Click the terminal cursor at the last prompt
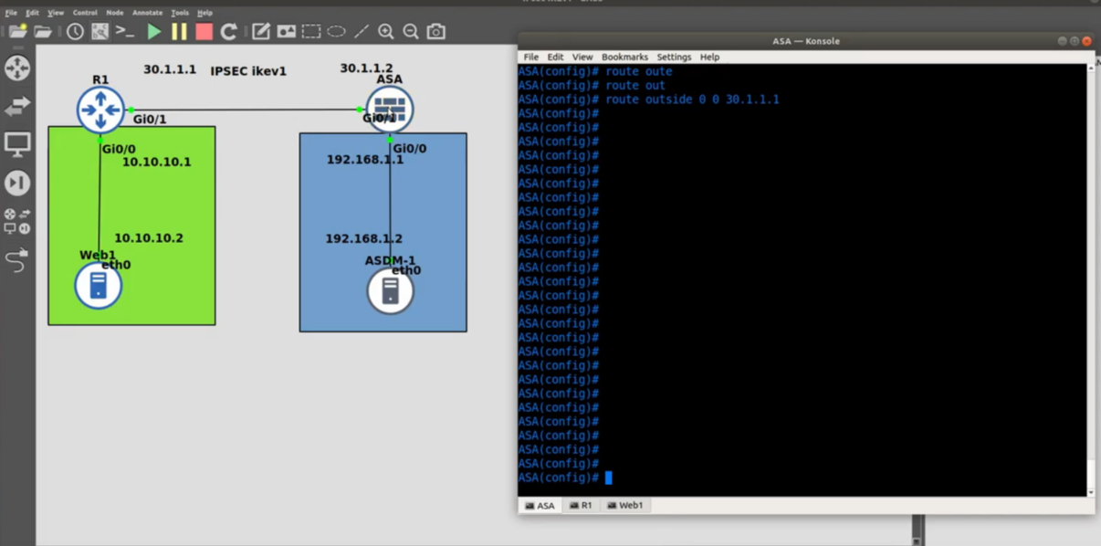1101x546 pixels. tap(609, 478)
